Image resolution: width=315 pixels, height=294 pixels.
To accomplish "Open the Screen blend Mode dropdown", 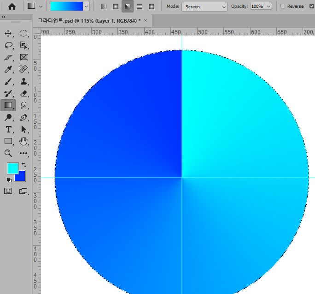I will coord(204,6).
